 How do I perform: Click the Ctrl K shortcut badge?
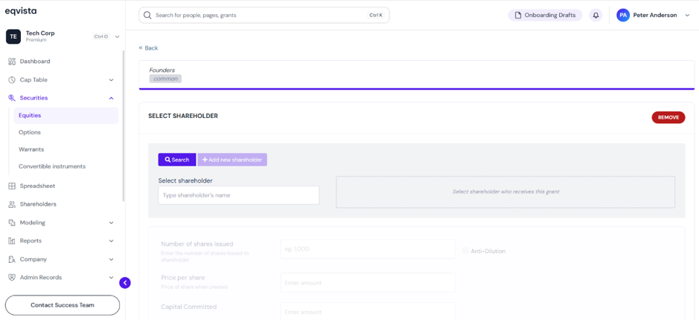[375, 15]
